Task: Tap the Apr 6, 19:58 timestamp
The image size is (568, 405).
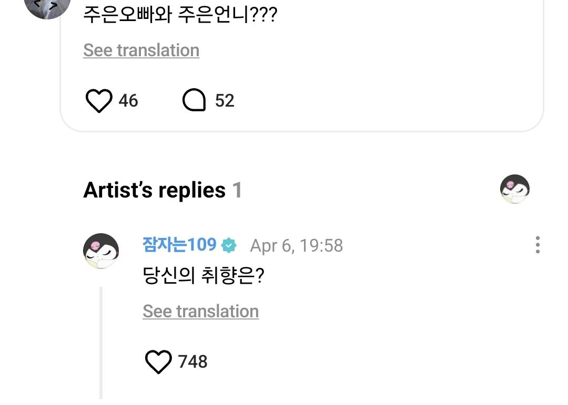Action: pyautogui.click(x=296, y=245)
